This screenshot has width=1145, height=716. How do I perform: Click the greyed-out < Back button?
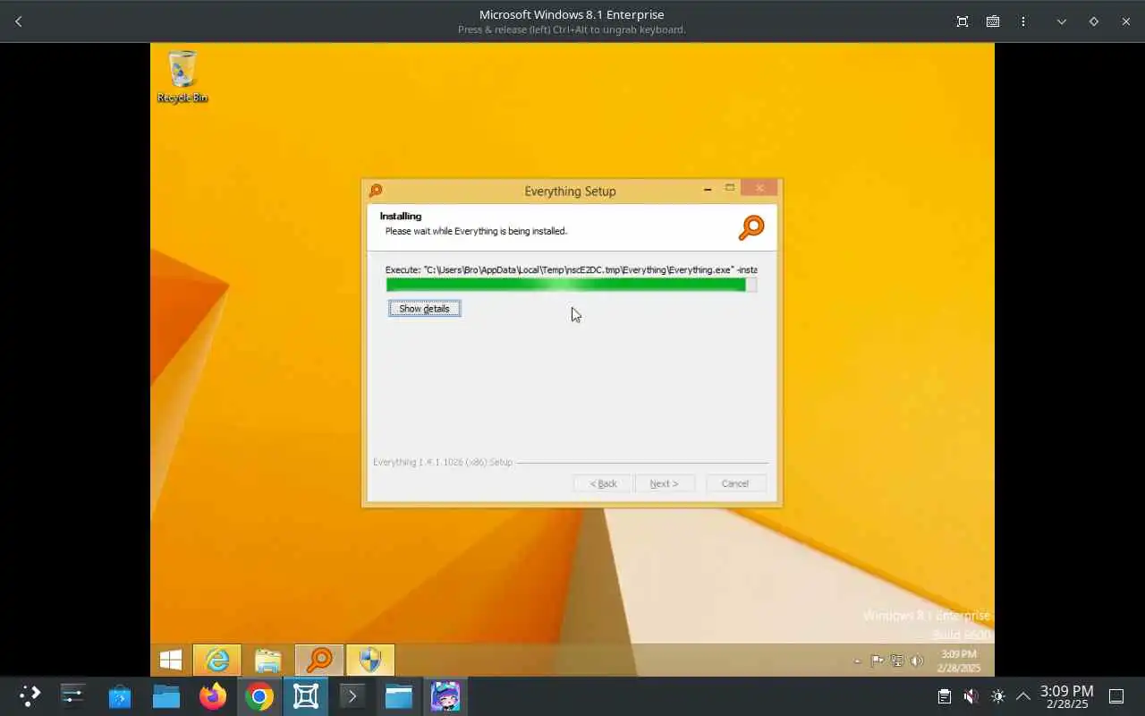click(603, 483)
